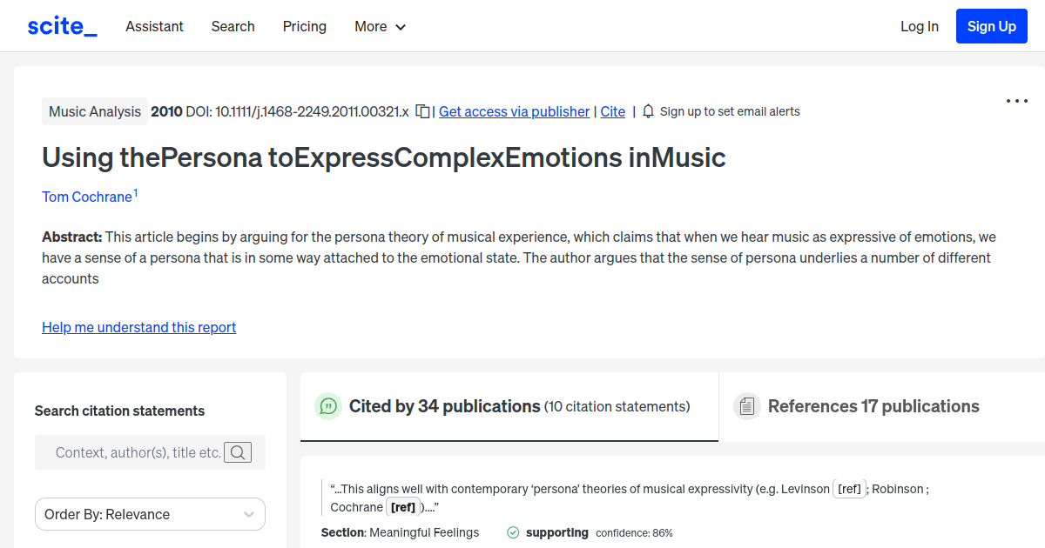The height and width of the screenshot is (548, 1045).
Task: Click the green speech-bubble icon on Cited by tab
Action: click(x=327, y=406)
